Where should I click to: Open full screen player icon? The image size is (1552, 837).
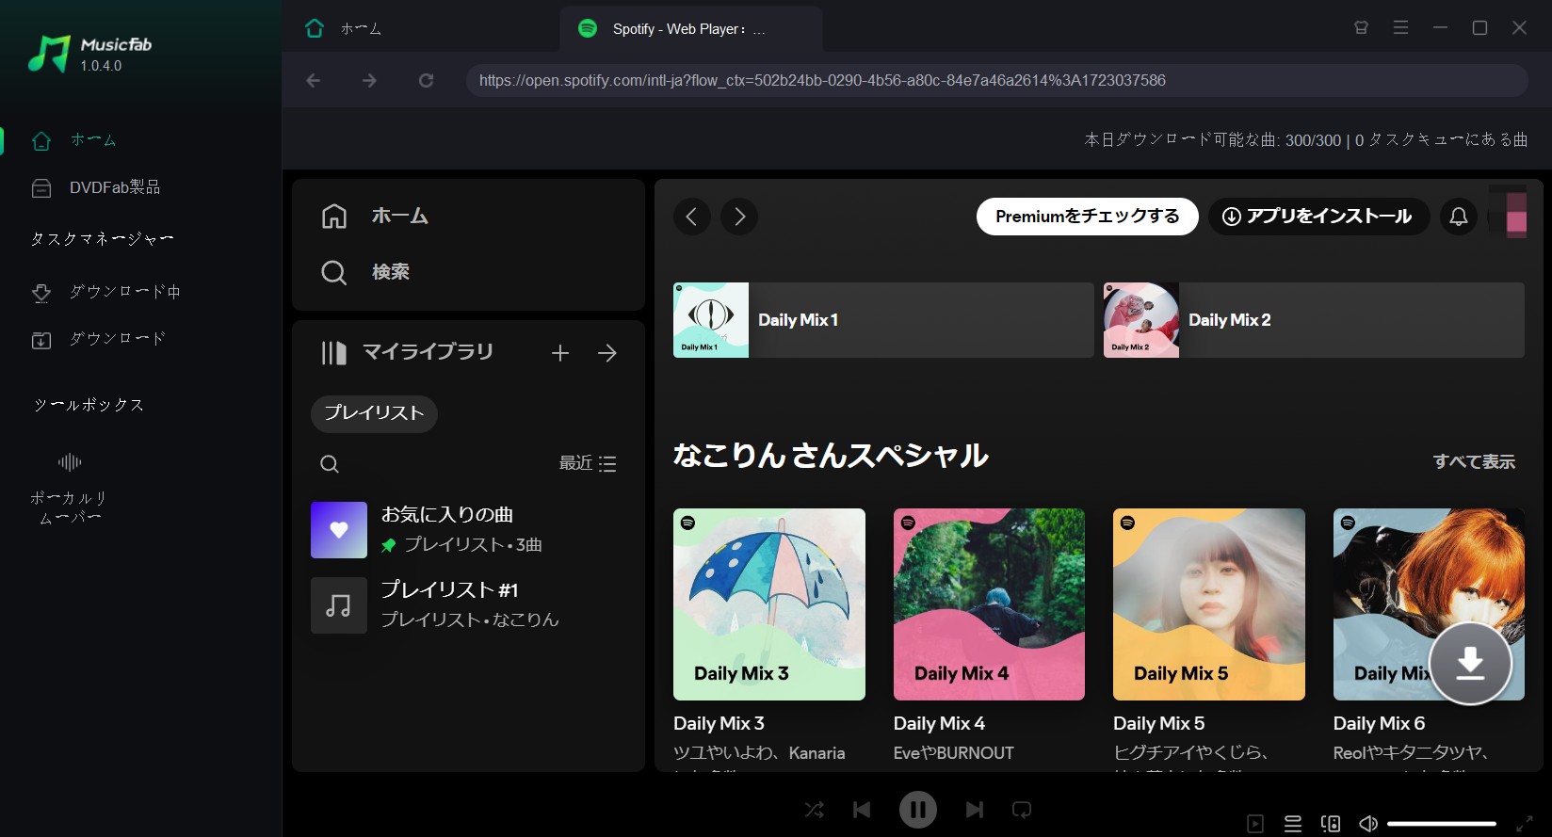coord(1525,824)
